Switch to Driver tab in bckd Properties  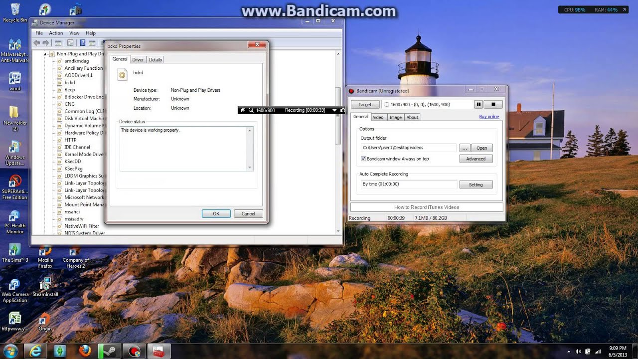coord(138,59)
